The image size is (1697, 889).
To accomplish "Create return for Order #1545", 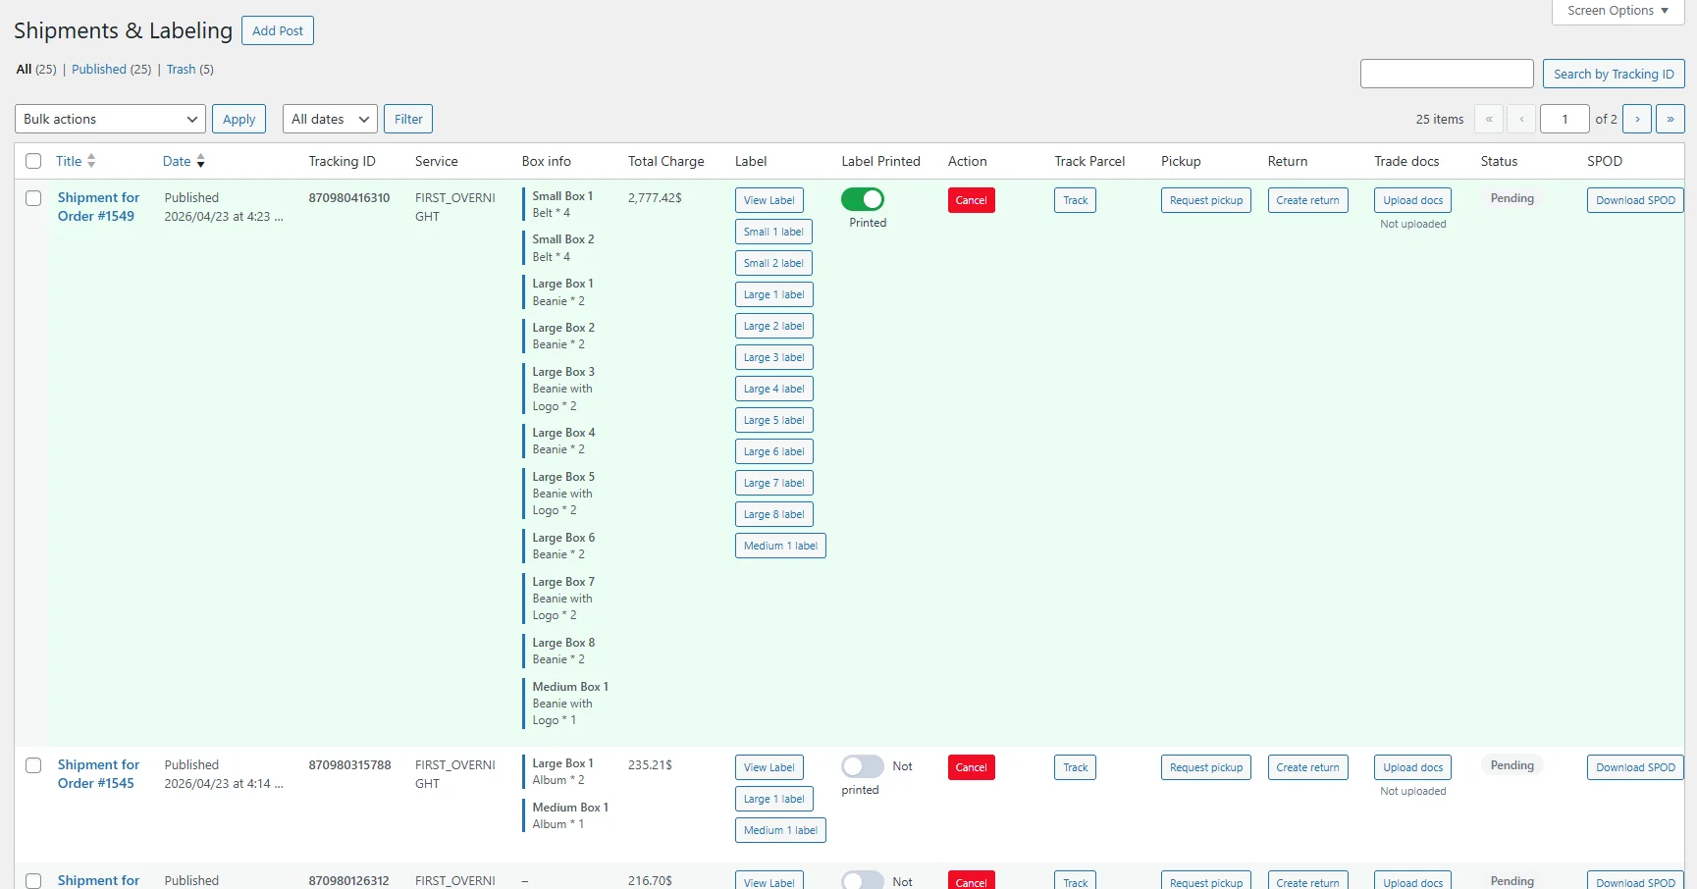I will (x=1308, y=767).
